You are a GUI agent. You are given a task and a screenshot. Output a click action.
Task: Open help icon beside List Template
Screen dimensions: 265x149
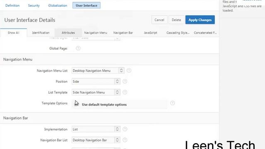125,92
